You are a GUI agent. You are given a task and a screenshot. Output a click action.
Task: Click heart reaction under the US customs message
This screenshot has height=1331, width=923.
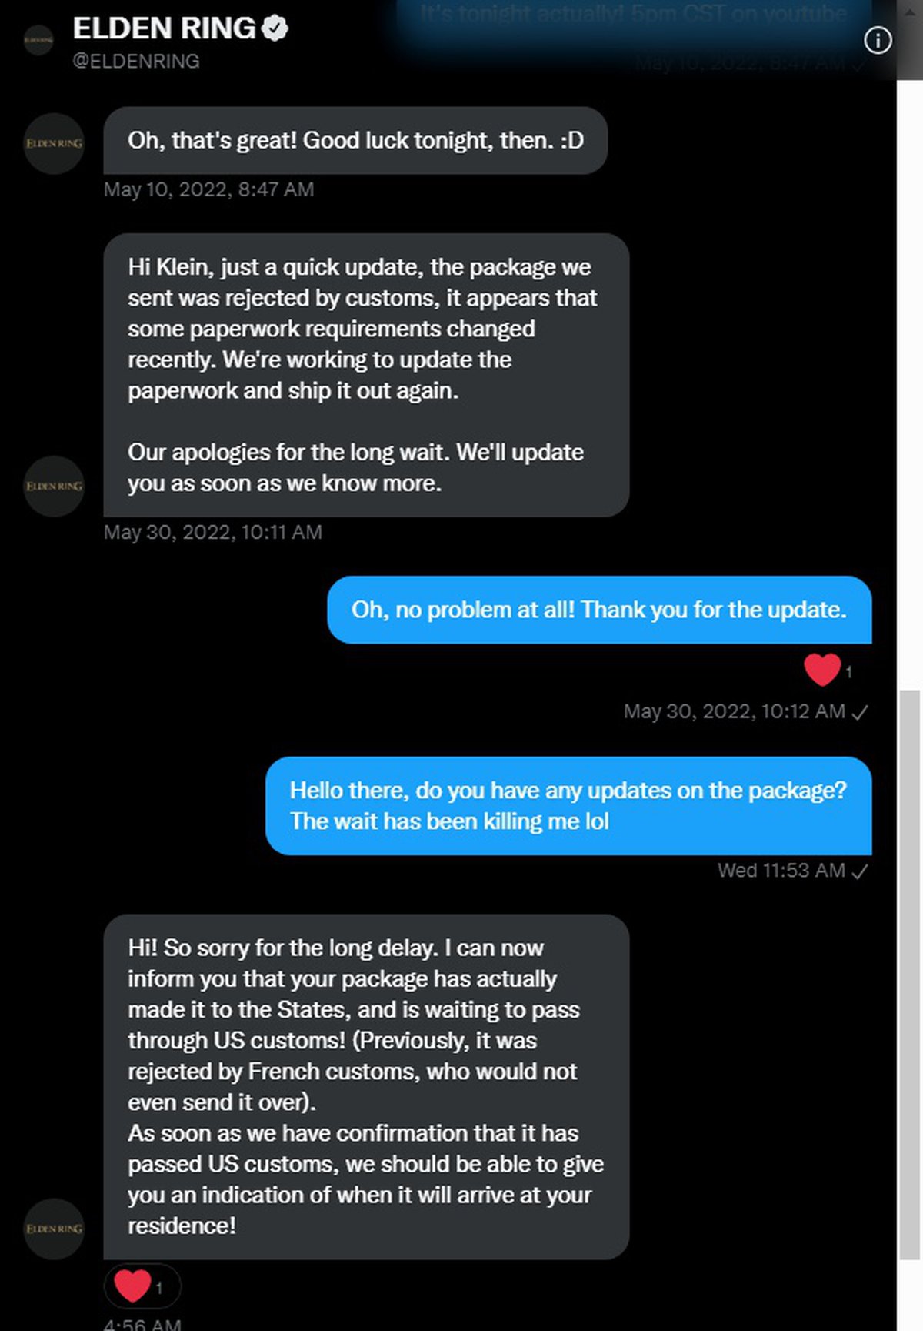click(133, 1286)
